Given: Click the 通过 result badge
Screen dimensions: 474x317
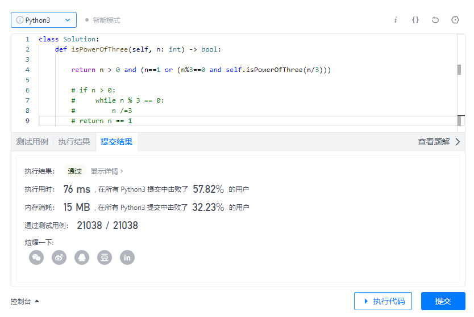Looking at the screenshot, I should [x=74, y=171].
